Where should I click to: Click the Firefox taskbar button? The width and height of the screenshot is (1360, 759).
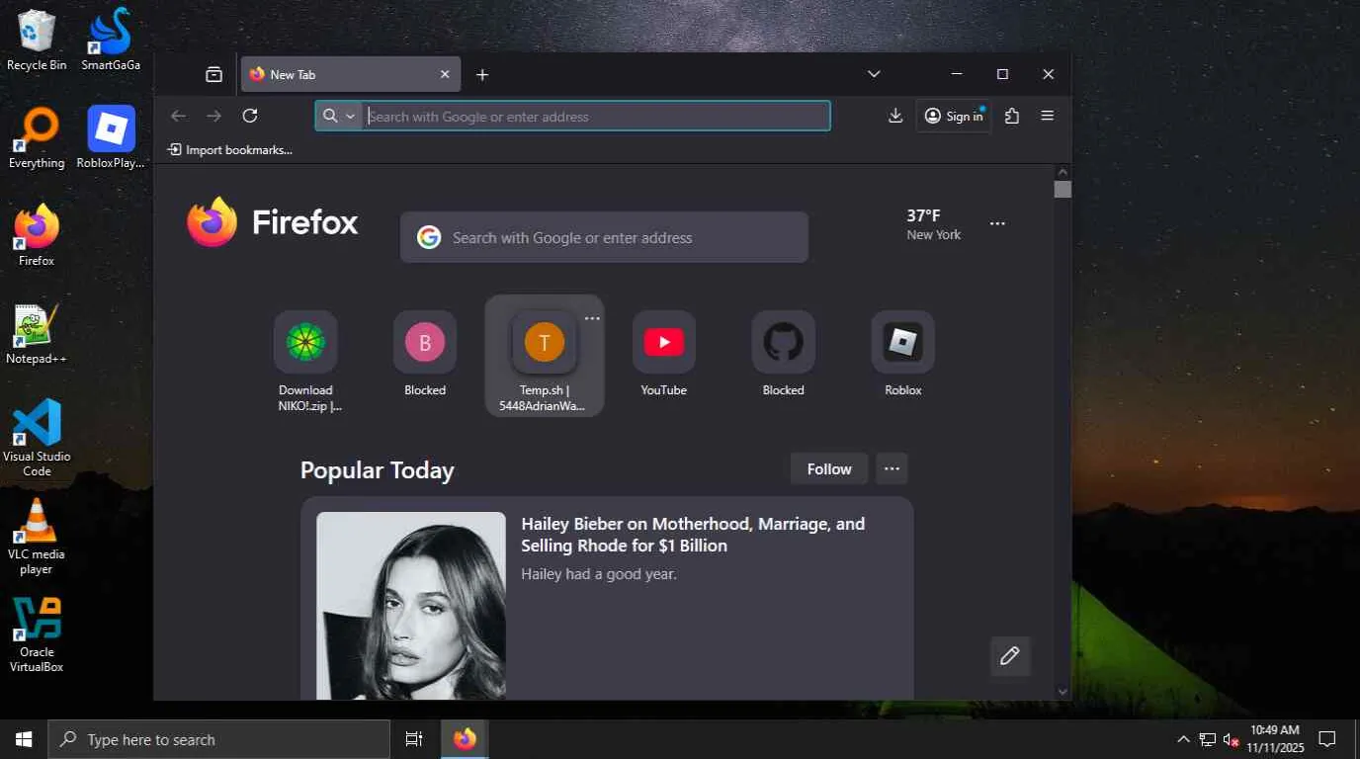click(x=465, y=739)
